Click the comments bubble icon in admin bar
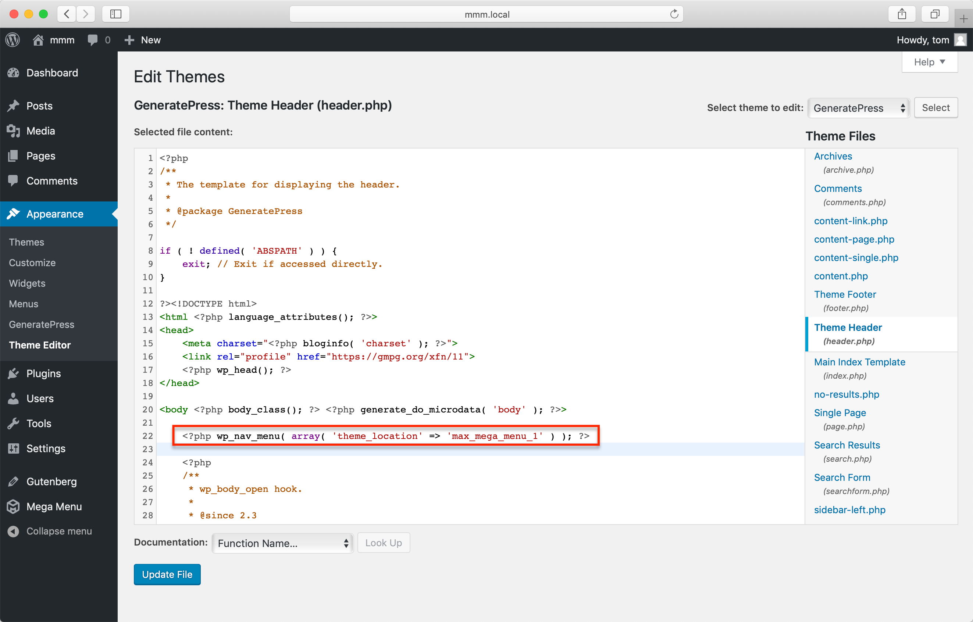Image resolution: width=973 pixels, height=622 pixels. coord(93,40)
